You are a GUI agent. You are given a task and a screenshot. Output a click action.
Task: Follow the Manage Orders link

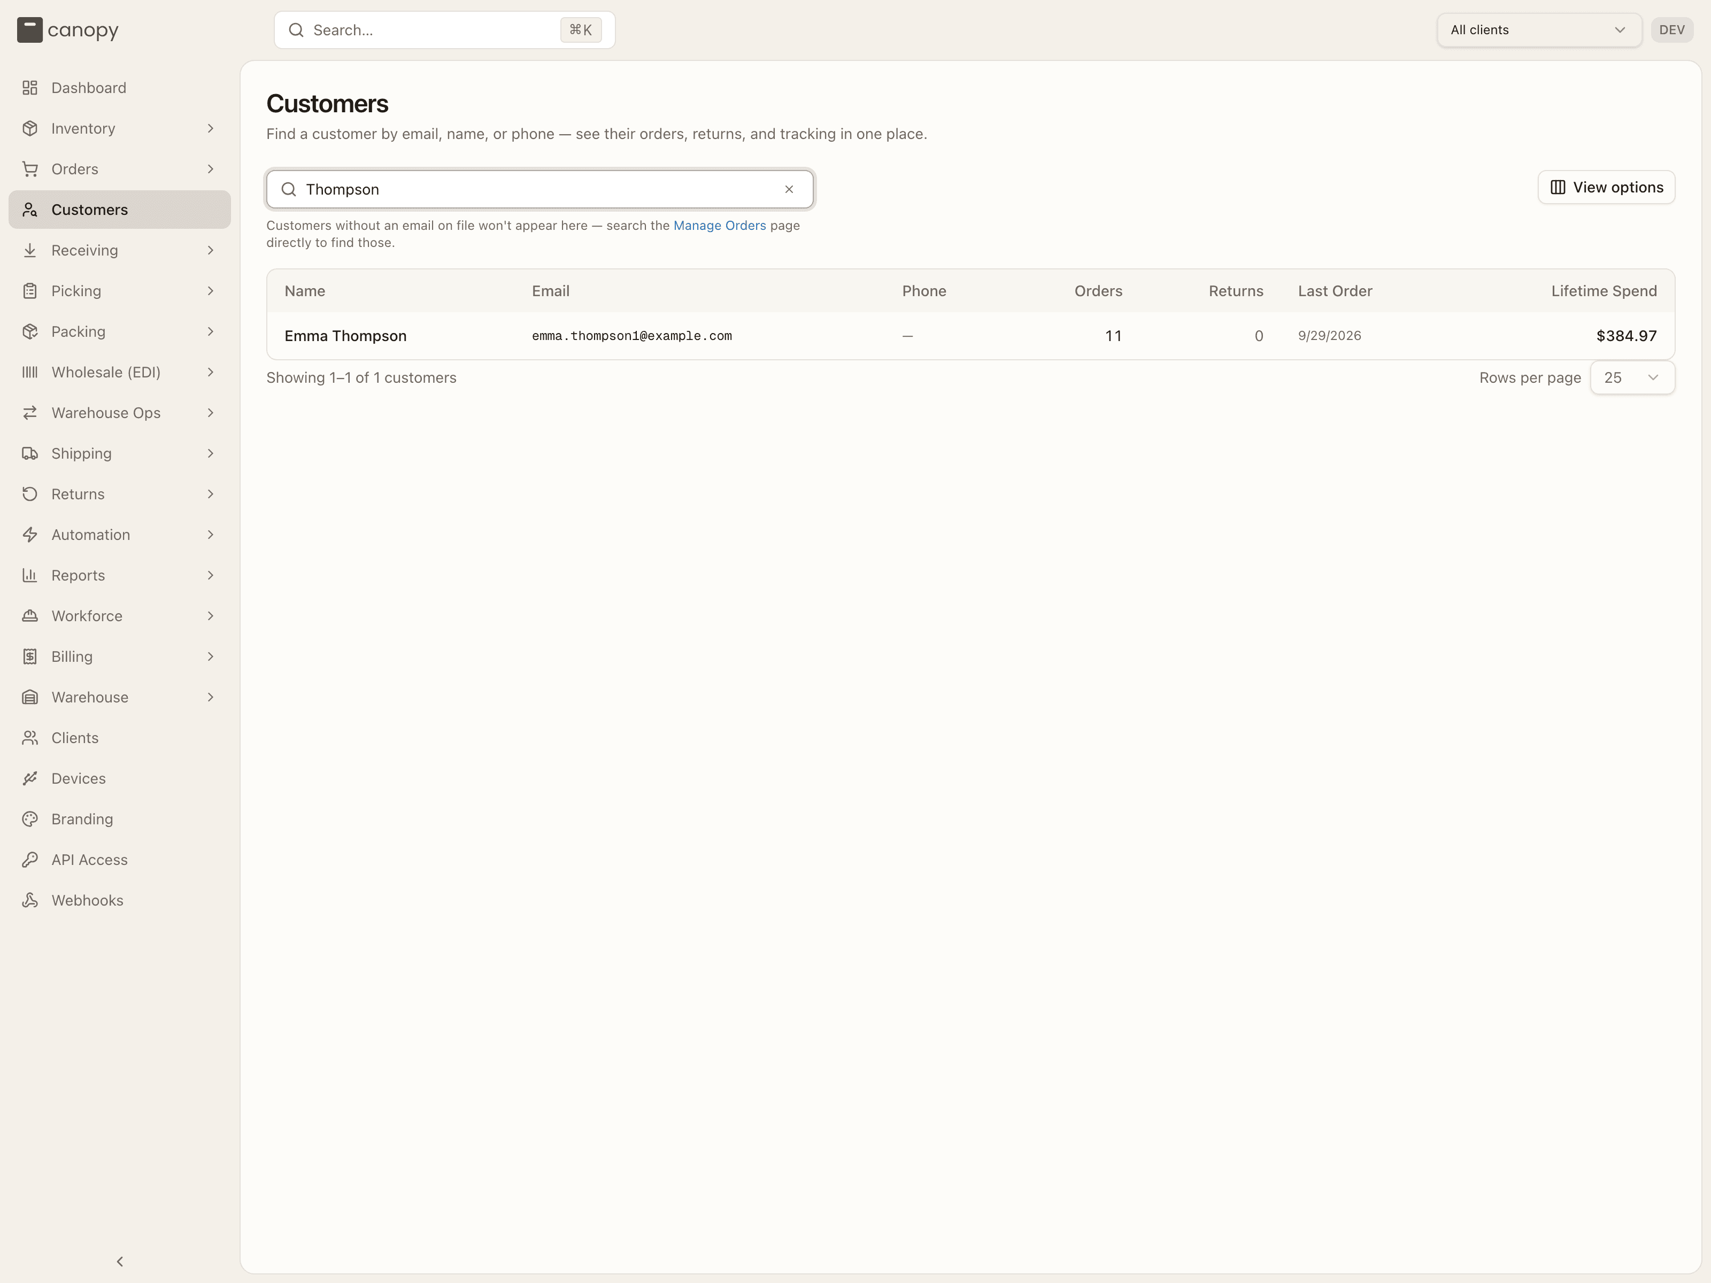(719, 225)
